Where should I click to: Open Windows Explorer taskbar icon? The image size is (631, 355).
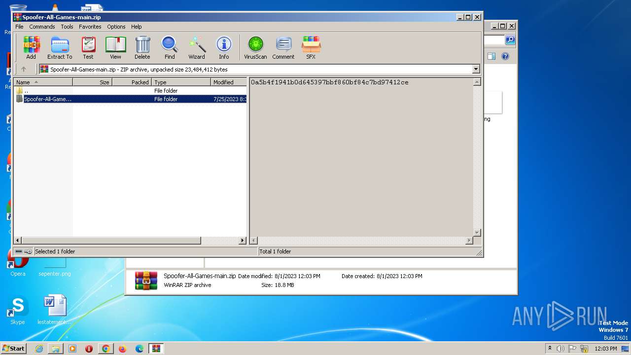56,349
